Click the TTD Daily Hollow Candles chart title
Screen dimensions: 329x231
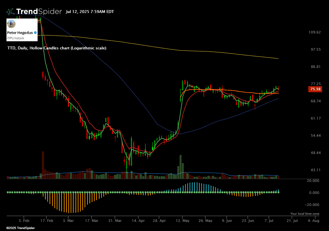(x=57, y=48)
